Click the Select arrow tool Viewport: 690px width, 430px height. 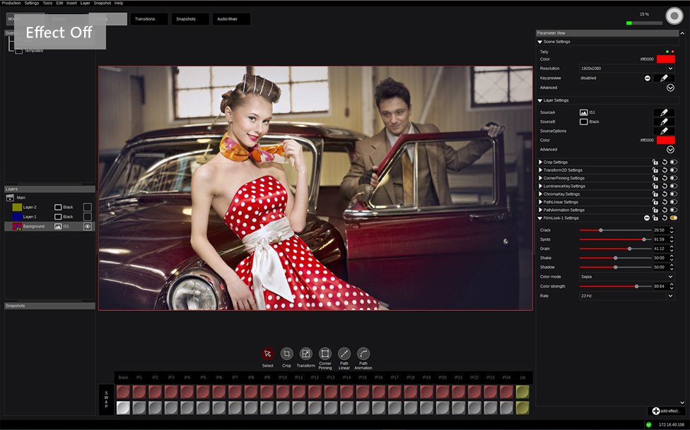tap(267, 354)
